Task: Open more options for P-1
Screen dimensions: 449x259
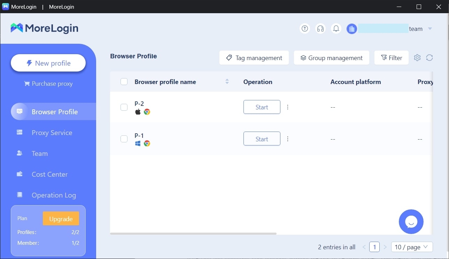Action: point(288,139)
